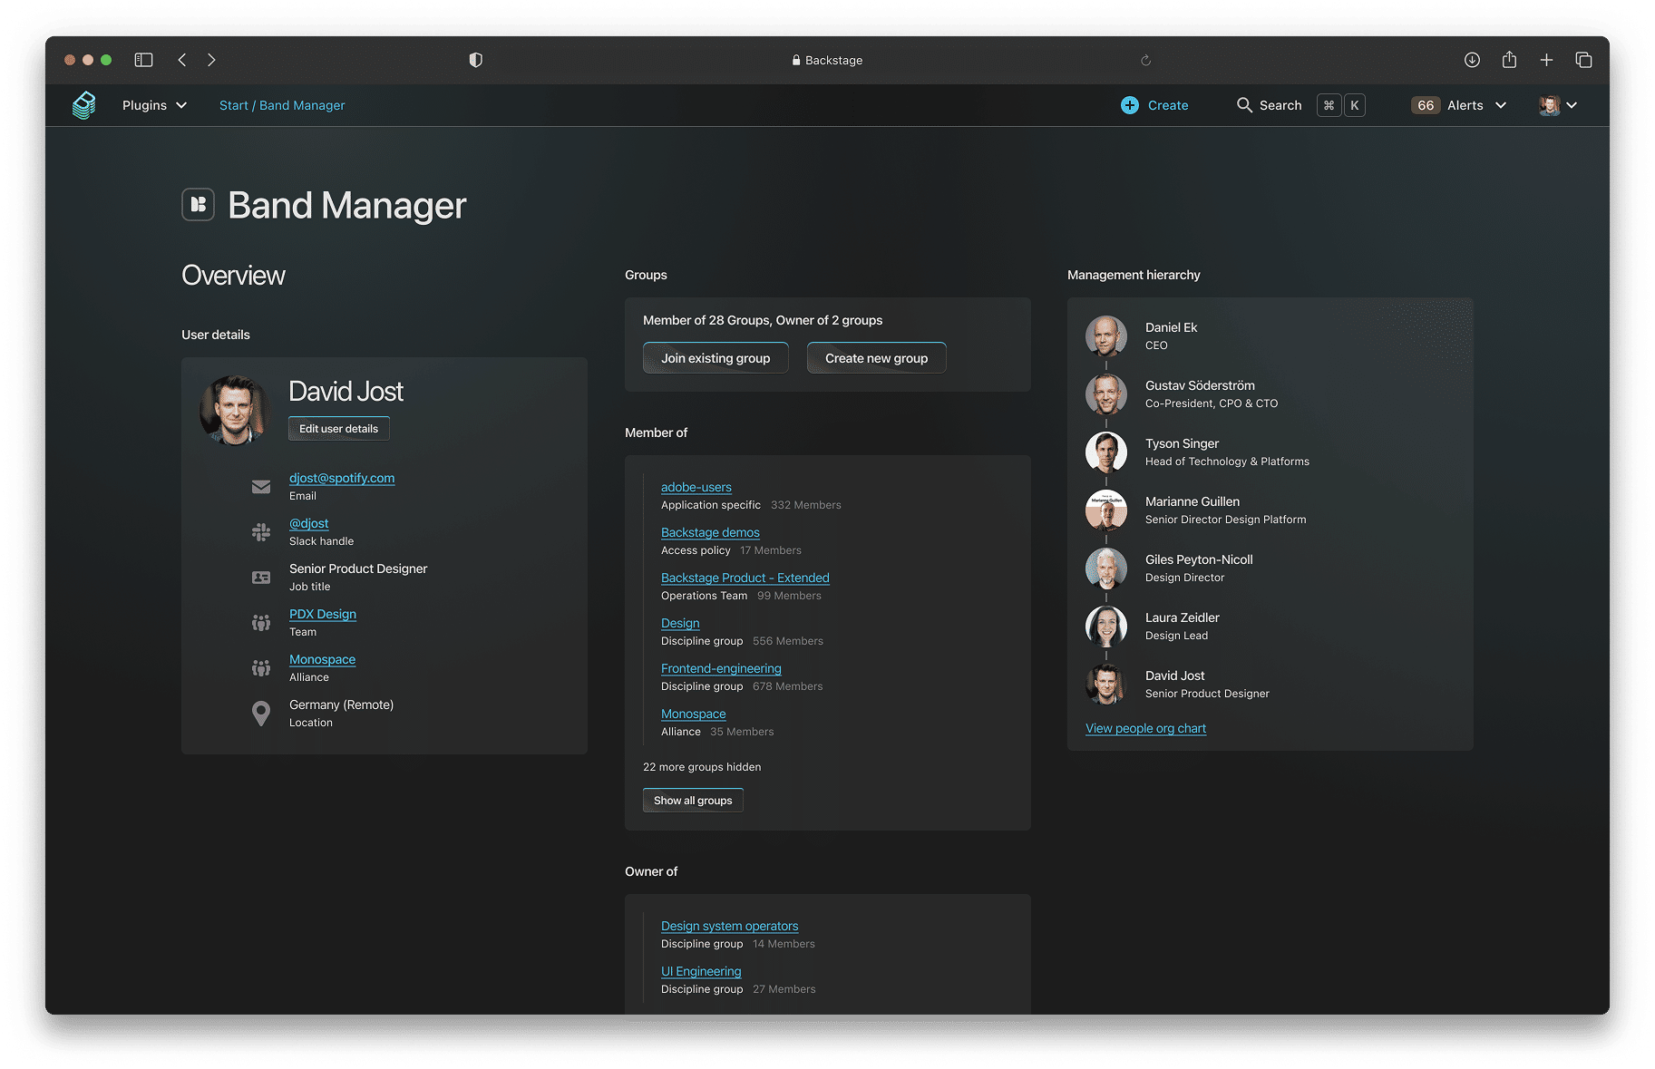1655x1069 pixels.
Task: Click the 66 alerts count badge
Action: 1426,105
